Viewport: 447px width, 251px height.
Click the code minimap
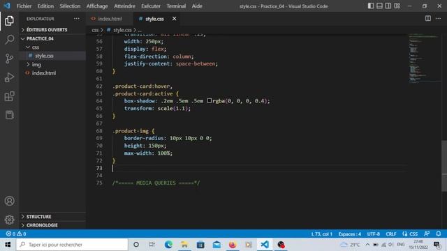pyautogui.click(x=424, y=59)
